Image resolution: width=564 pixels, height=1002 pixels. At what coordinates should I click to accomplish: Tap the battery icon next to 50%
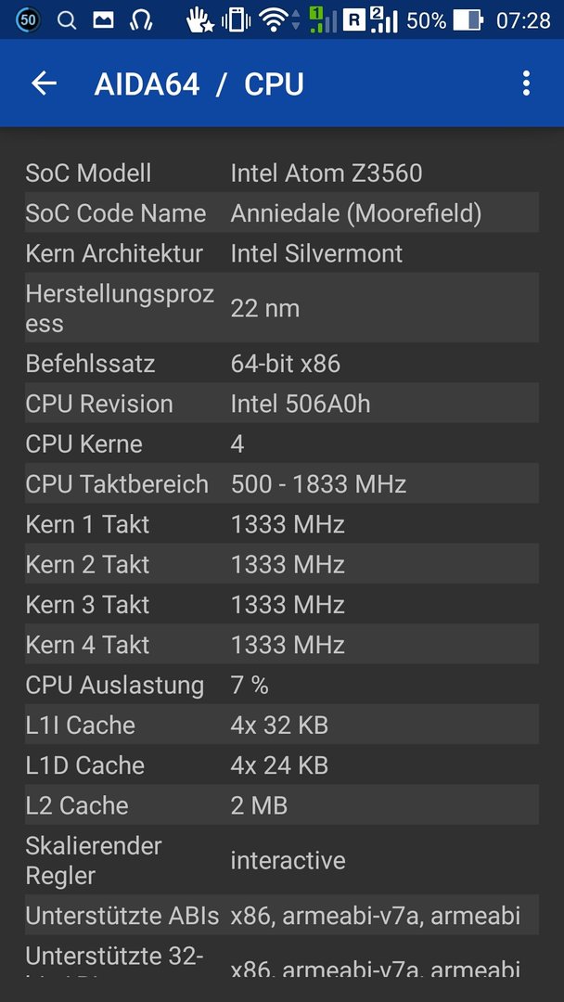pos(468,20)
